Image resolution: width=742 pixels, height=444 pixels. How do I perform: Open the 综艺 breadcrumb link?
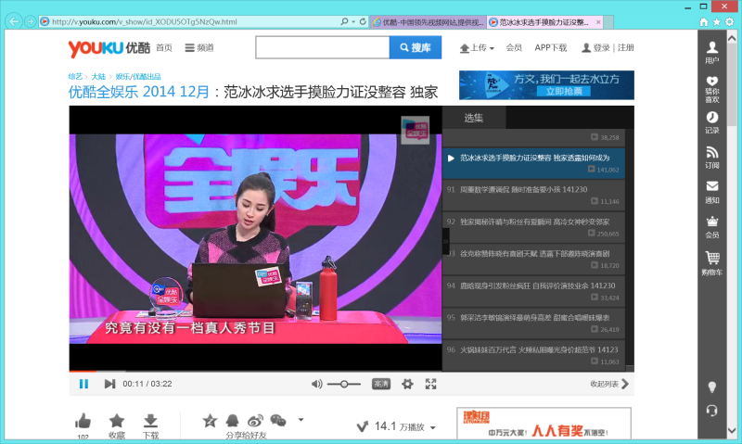click(x=75, y=77)
